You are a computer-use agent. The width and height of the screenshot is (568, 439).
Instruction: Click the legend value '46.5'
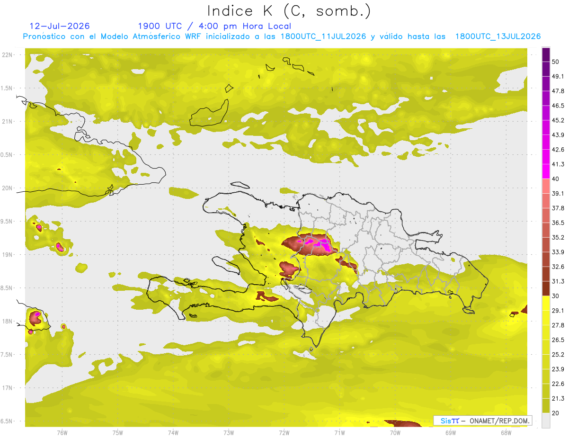click(559, 106)
